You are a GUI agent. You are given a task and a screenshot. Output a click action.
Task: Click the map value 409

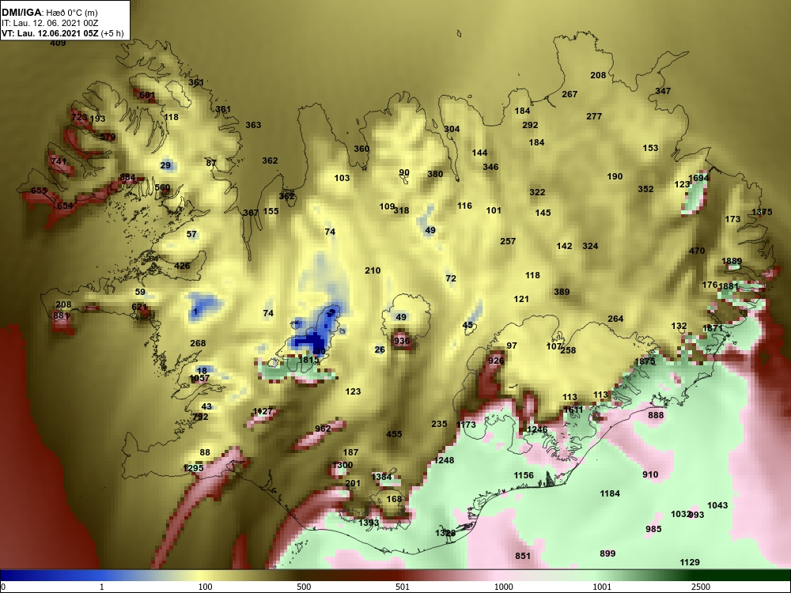[58, 43]
